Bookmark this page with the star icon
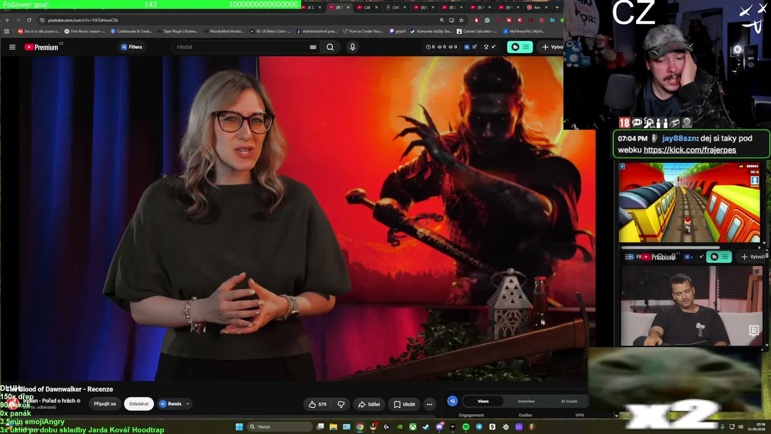Image resolution: width=771 pixels, height=434 pixels. coord(461,20)
